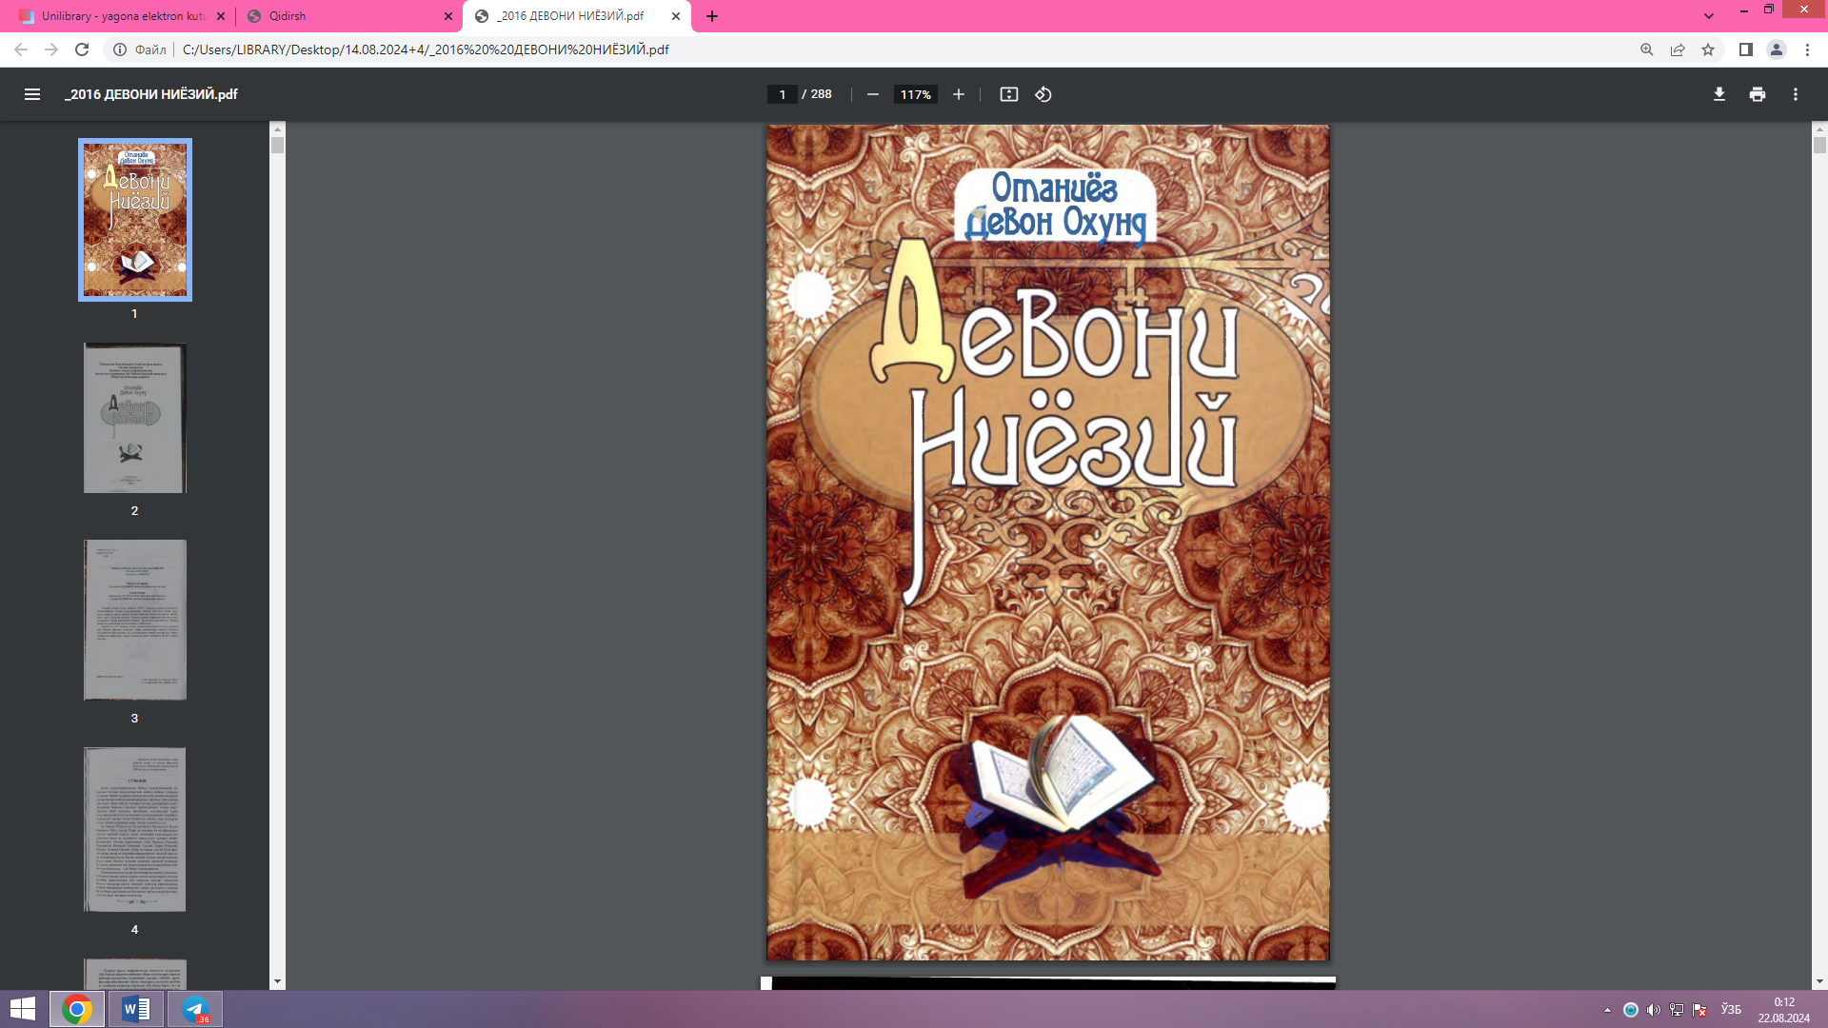Rotate the document counterclockwise
Screen dimensions: 1828x1028
(1043, 94)
